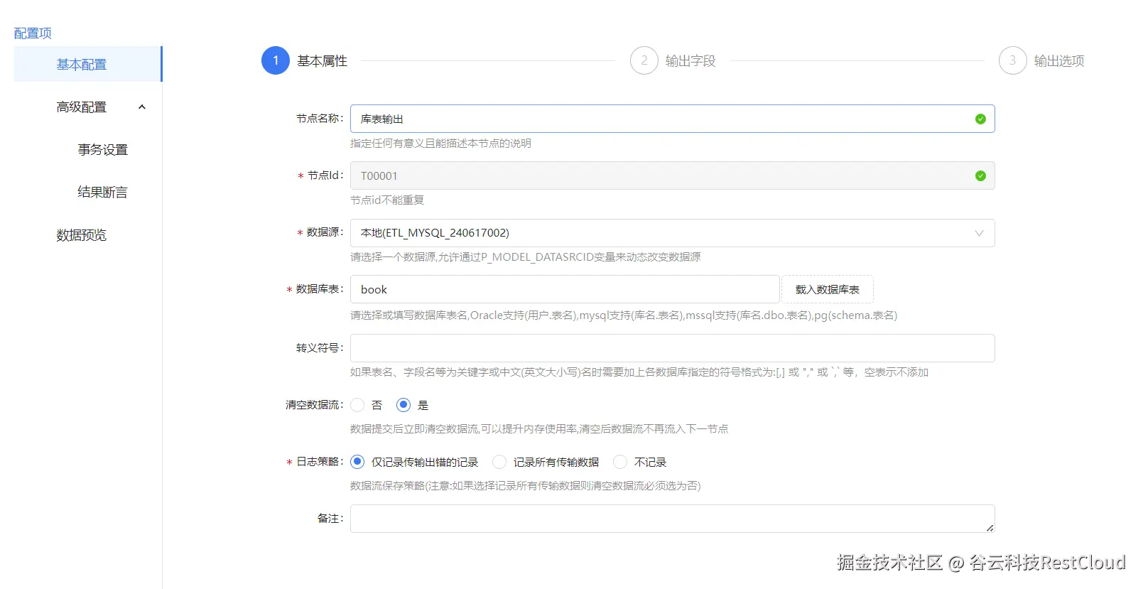1143x589 pixels.
Task: Open the 数据源 dropdown
Action: pyautogui.click(x=672, y=233)
